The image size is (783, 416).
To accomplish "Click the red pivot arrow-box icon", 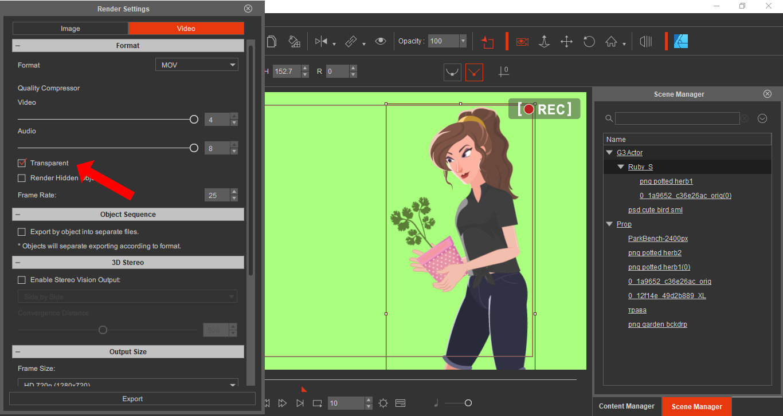I will pyautogui.click(x=487, y=41).
